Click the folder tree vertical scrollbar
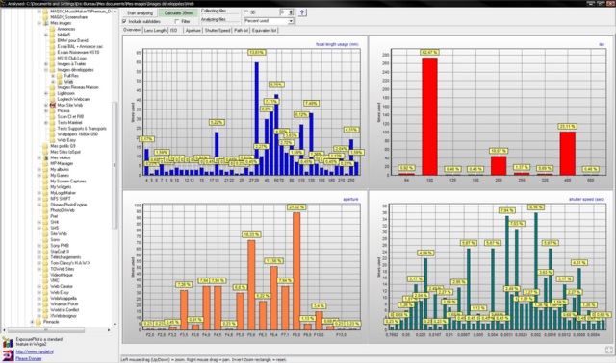 tap(115, 164)
